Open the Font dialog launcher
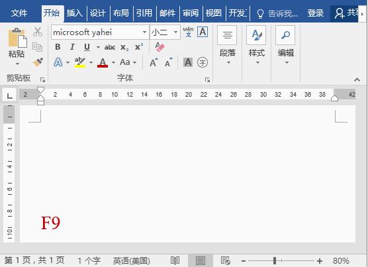Screen dimensions: 368x267 pyautogui.click(x=207, y=80)
